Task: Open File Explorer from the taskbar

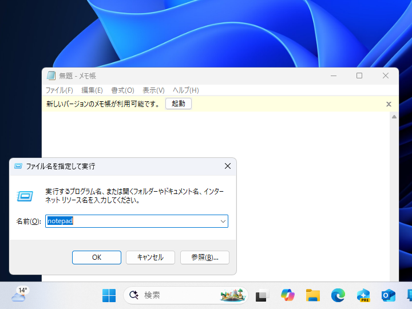Action: click(x=312, y=295)
